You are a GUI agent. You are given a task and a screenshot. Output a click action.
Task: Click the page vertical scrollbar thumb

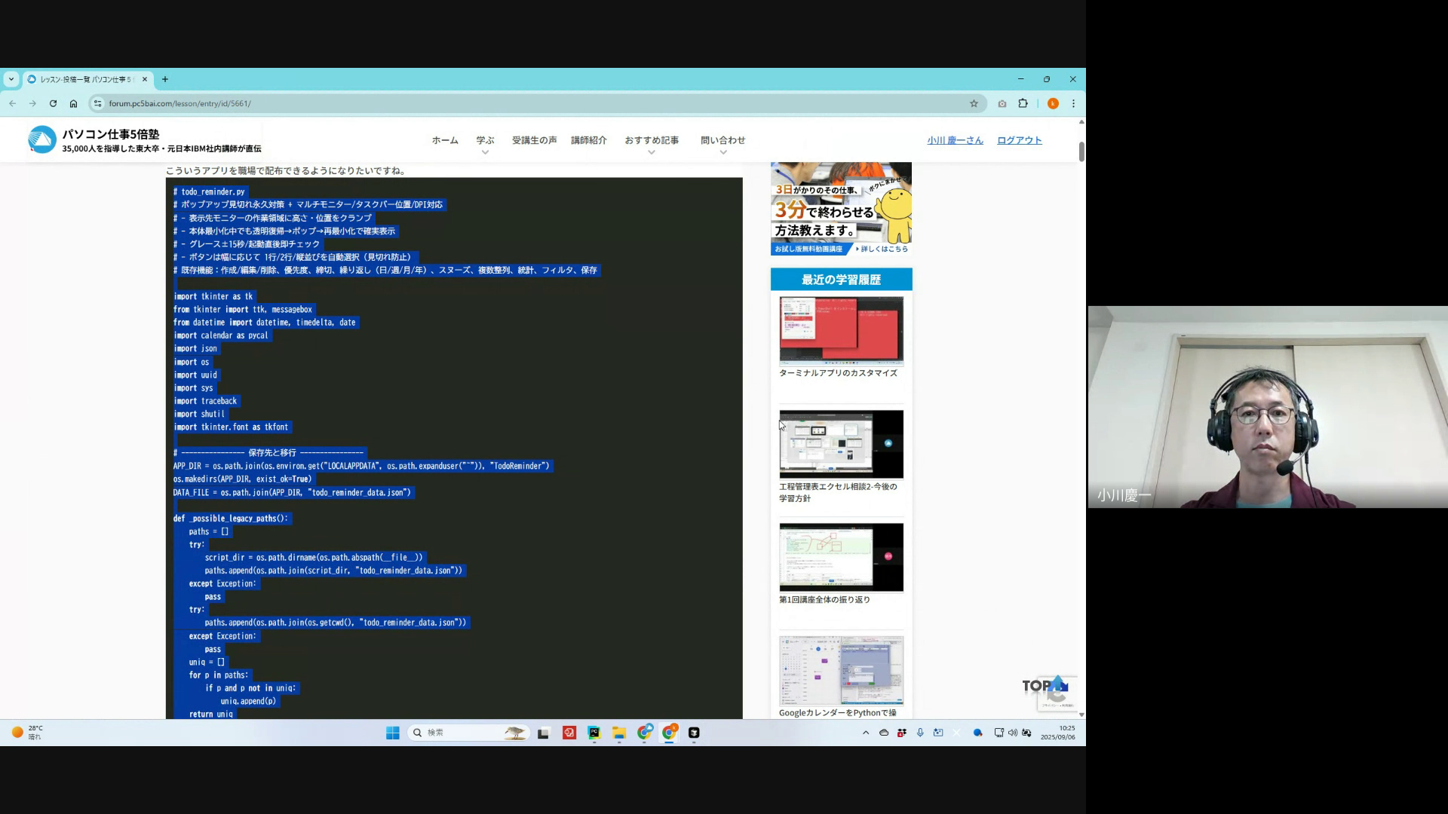point(1081,151)
